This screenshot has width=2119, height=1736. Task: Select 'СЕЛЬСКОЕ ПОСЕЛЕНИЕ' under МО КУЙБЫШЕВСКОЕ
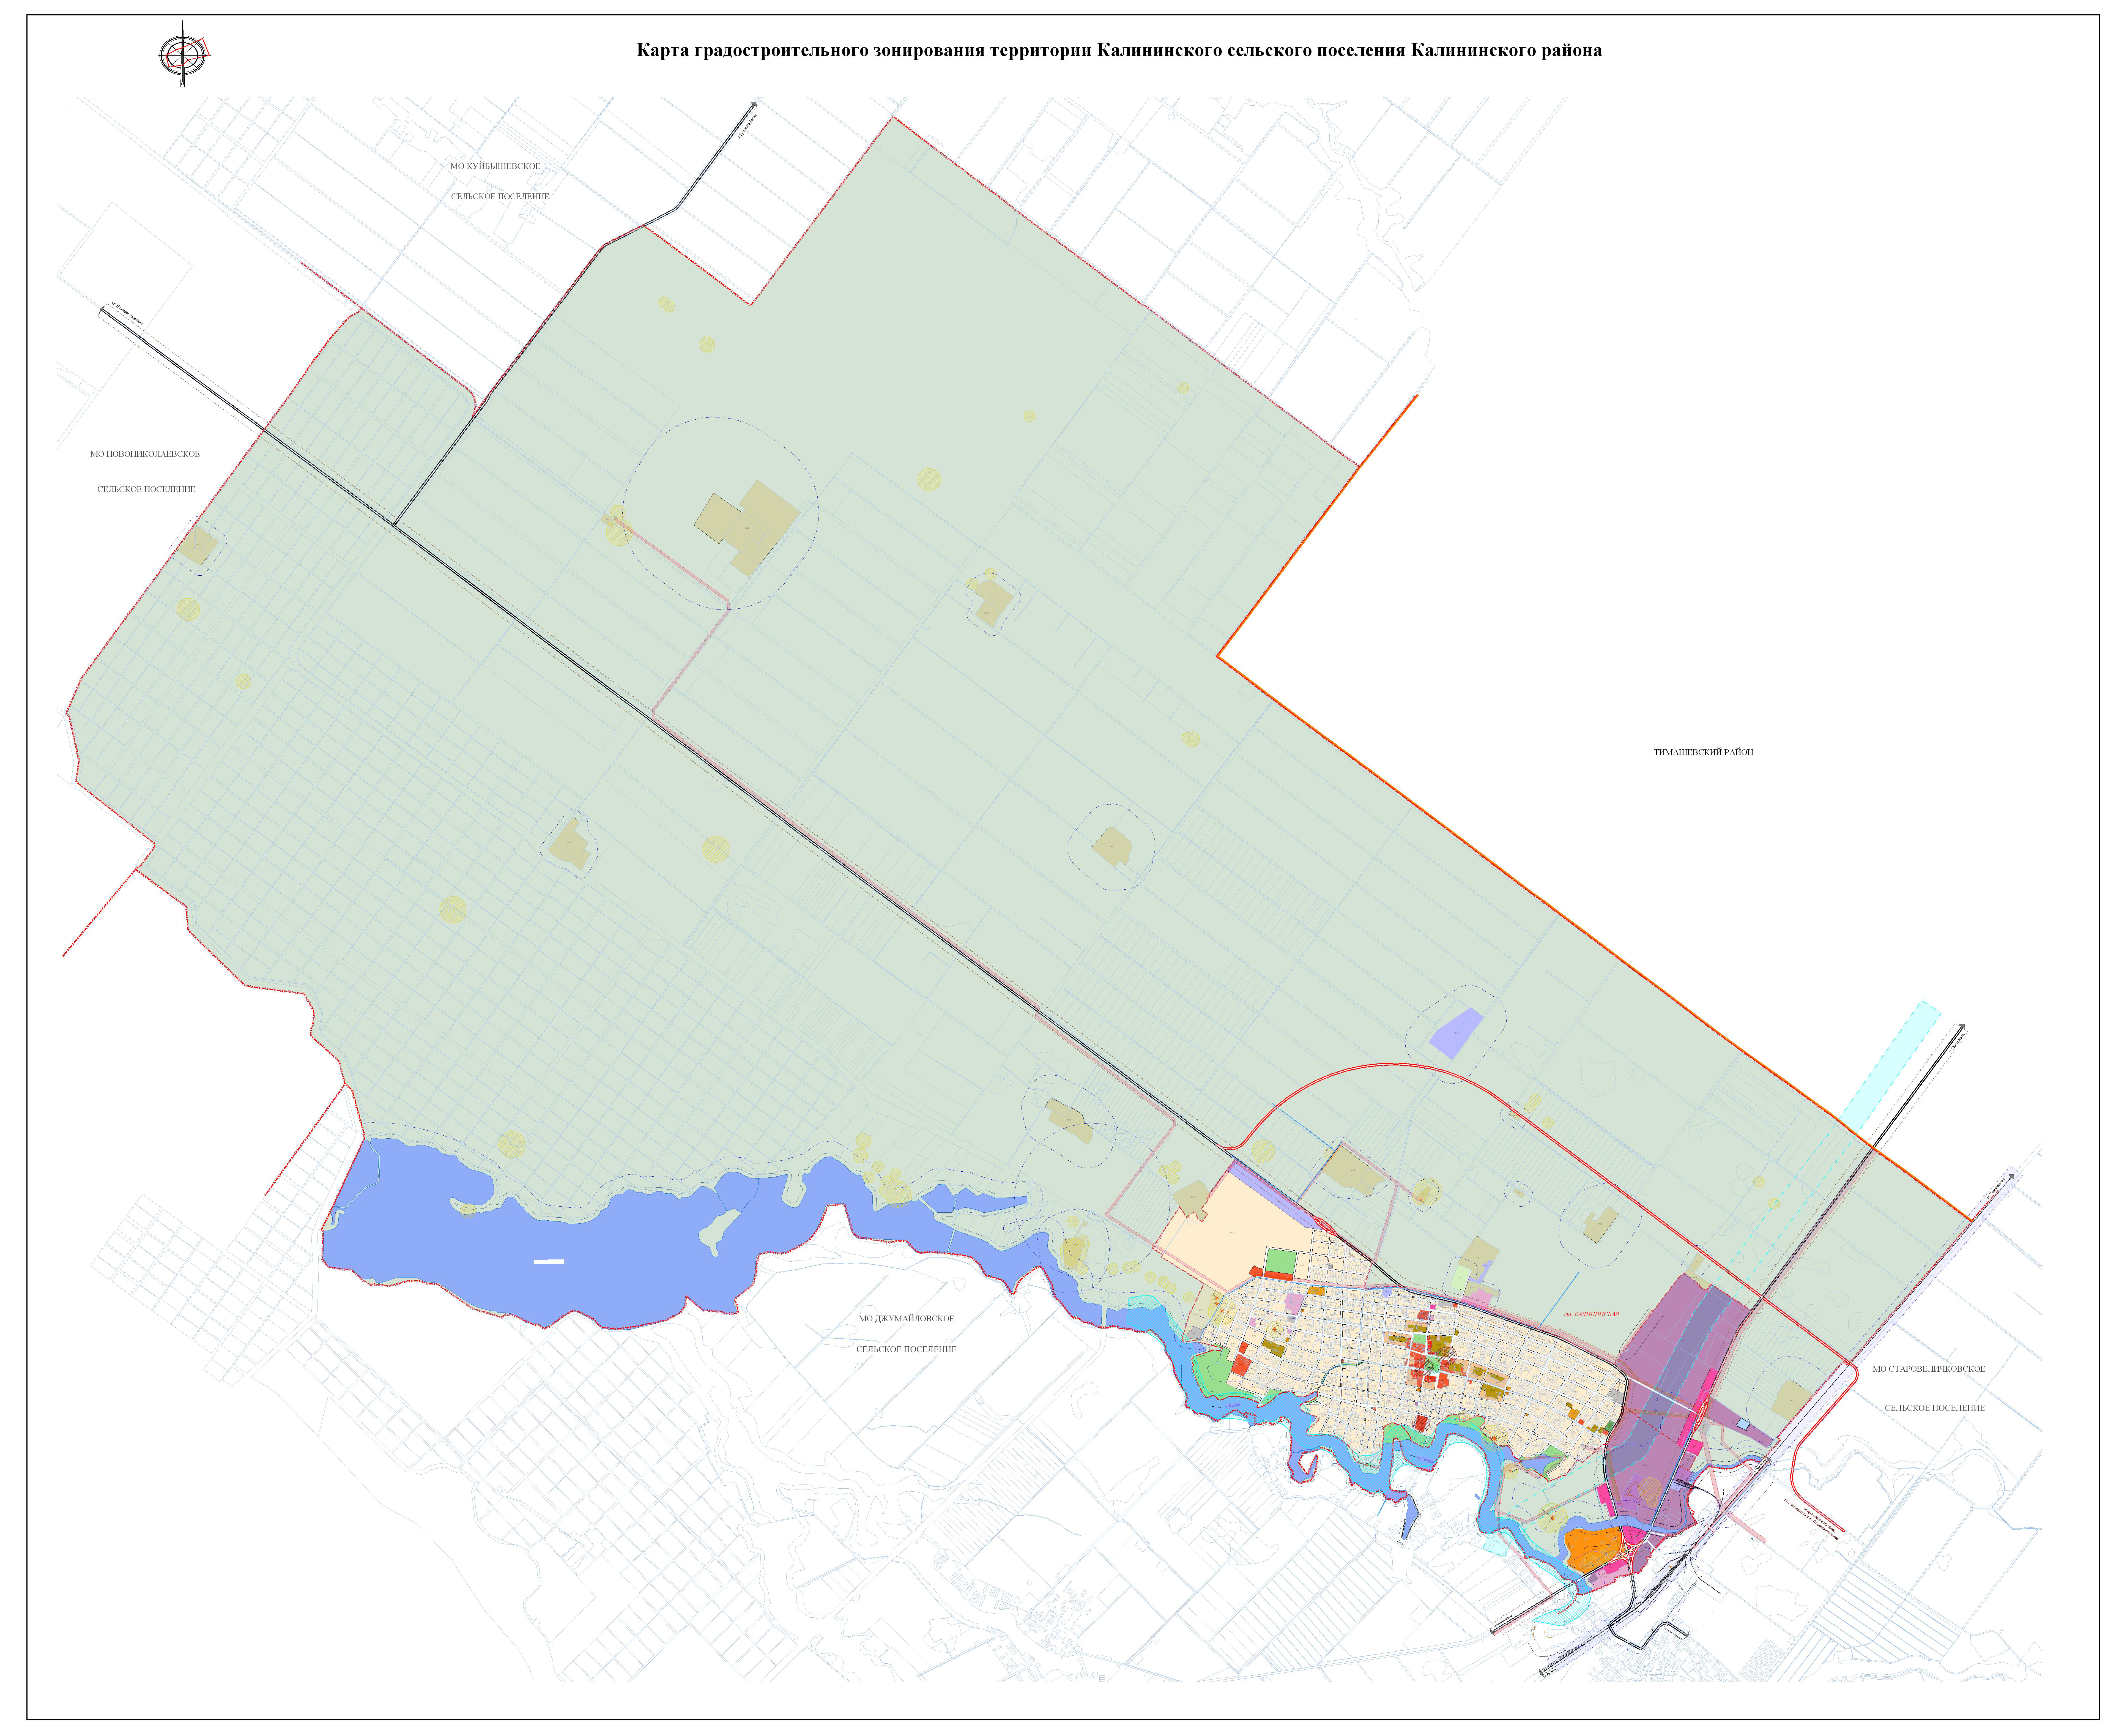click(500, 197)
